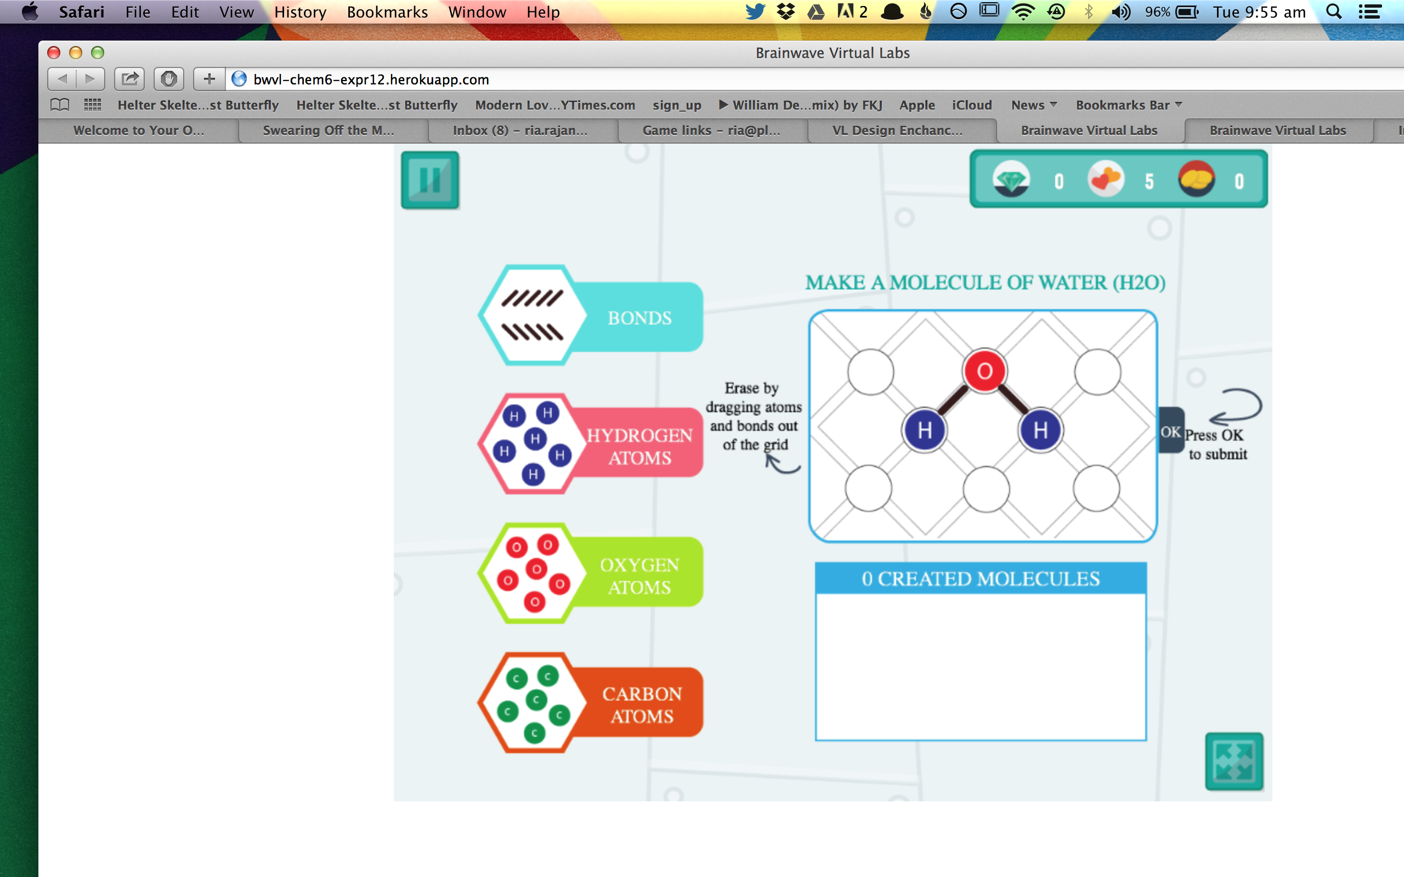Viewport: 1404px width, 877px height.
Task: Select the Bonds hexagon icon
Action: [532, 316]
